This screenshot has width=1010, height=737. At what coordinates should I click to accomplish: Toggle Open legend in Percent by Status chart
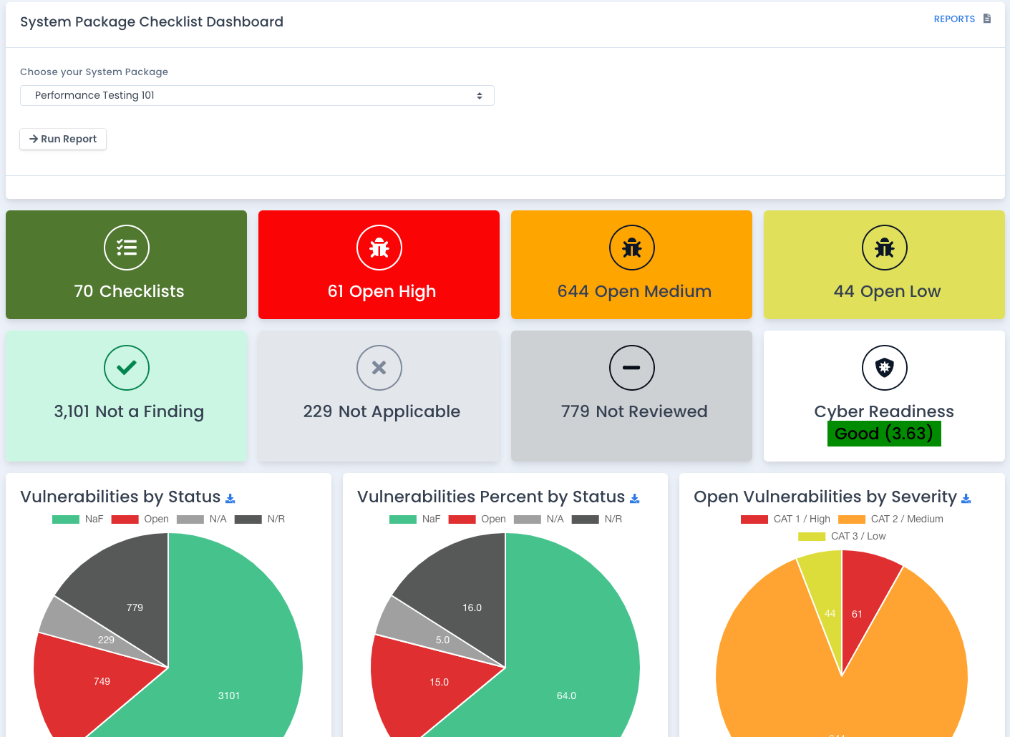tap(477, 519)
